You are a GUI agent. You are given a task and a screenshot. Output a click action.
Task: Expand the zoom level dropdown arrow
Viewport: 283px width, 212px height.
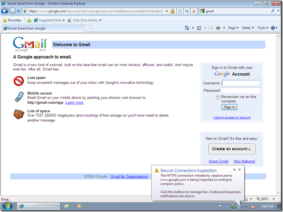pos(274,199)
